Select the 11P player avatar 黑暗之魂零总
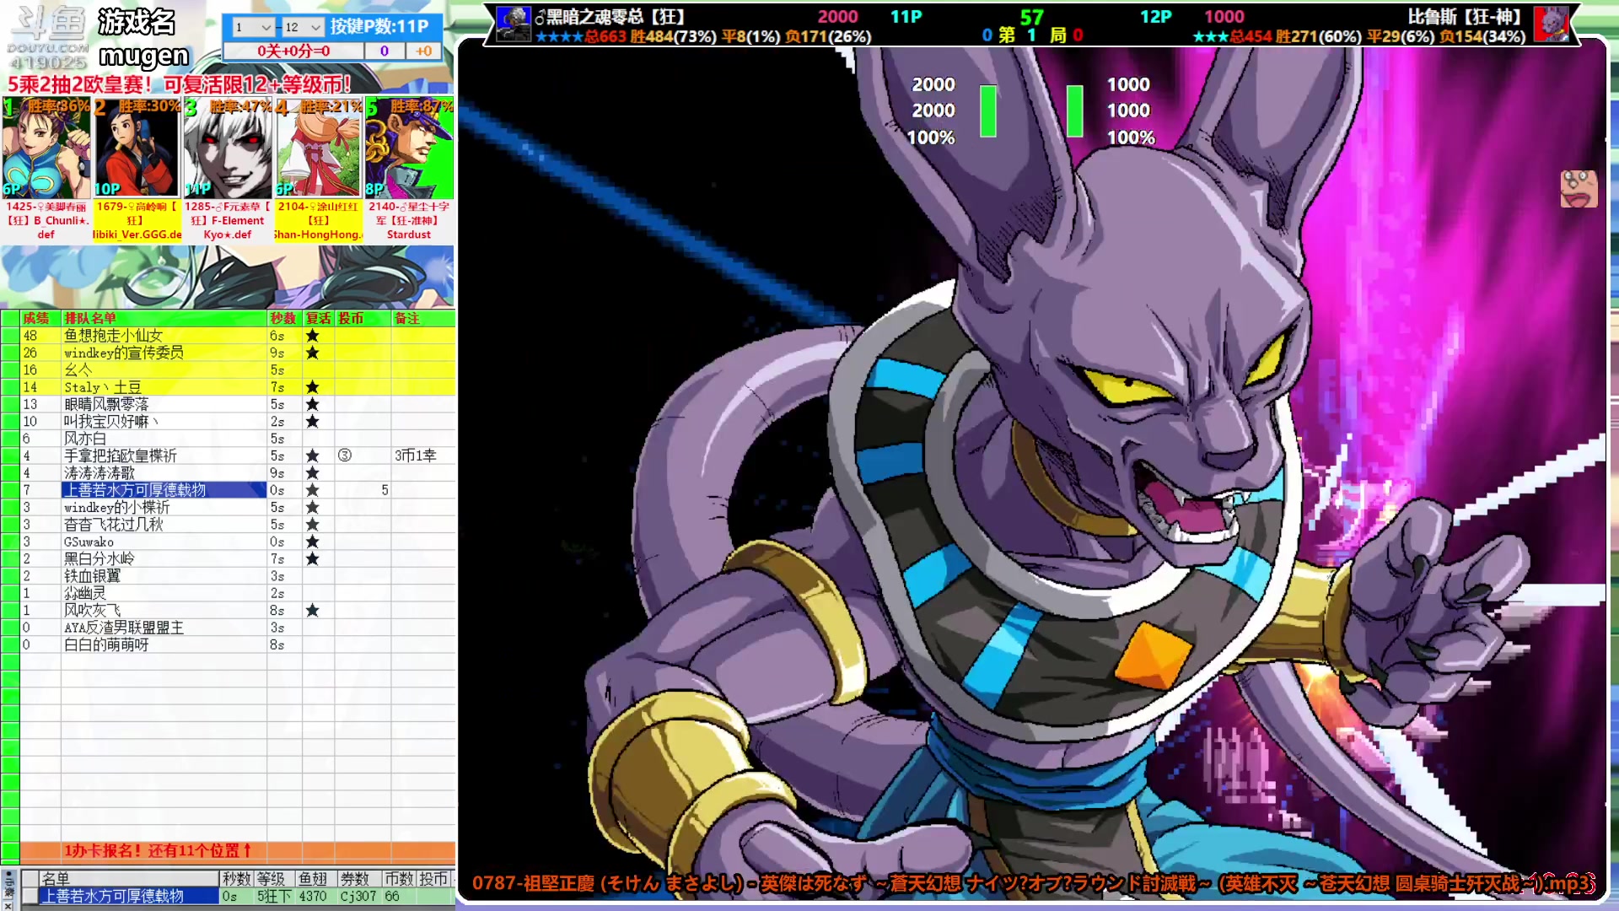 [513, 24]
